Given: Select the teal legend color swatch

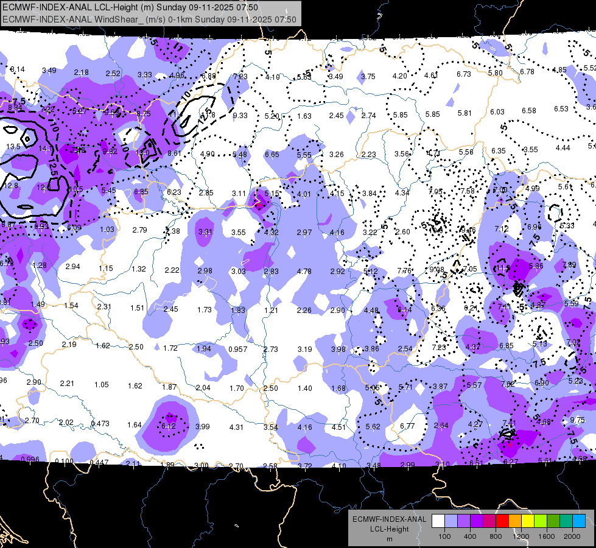Looking at the screenshot, I should click(x=566, y=521).
